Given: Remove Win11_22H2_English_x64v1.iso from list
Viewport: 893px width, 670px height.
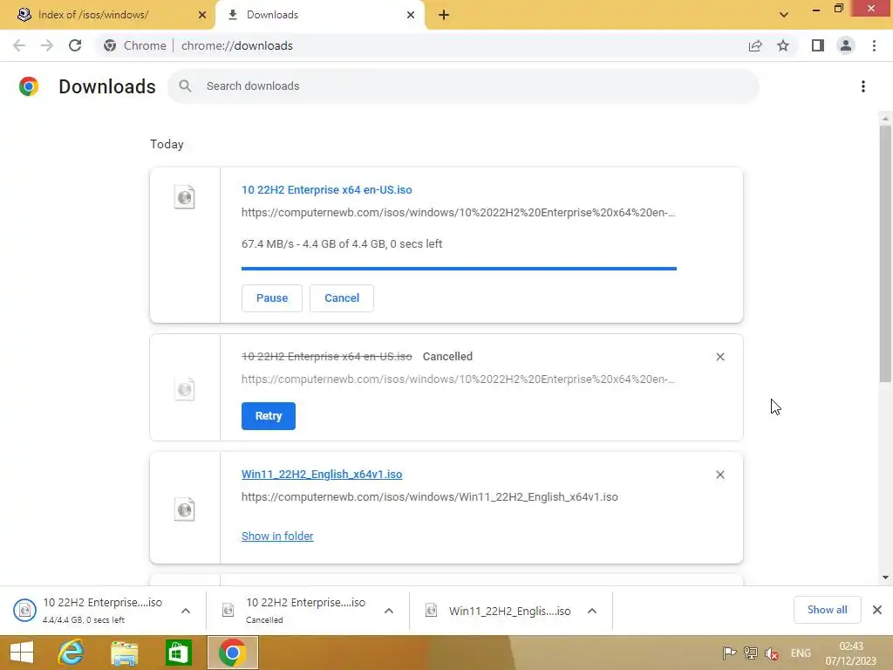Looking at the screenshot, I should (x=719, y=475).
